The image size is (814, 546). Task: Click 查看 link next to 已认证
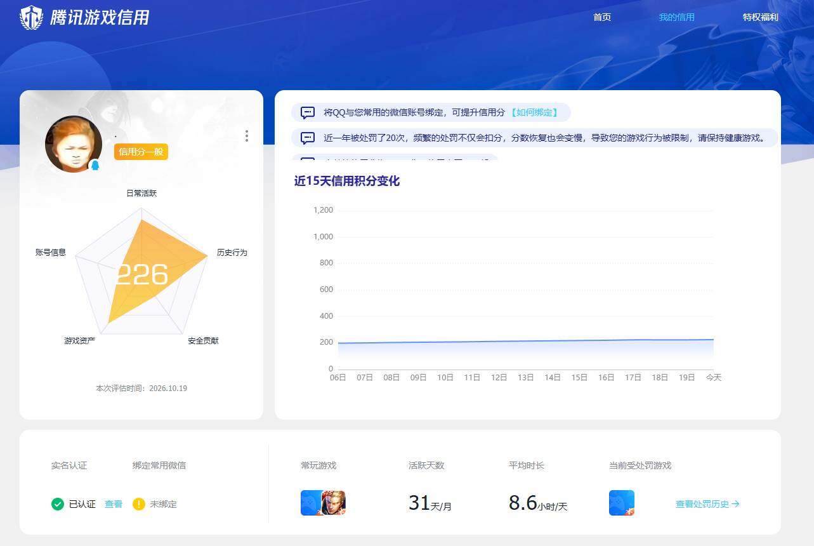(114, 504)
